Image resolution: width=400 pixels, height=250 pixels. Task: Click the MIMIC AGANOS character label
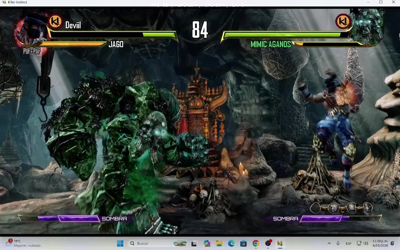tap(271, 44)
